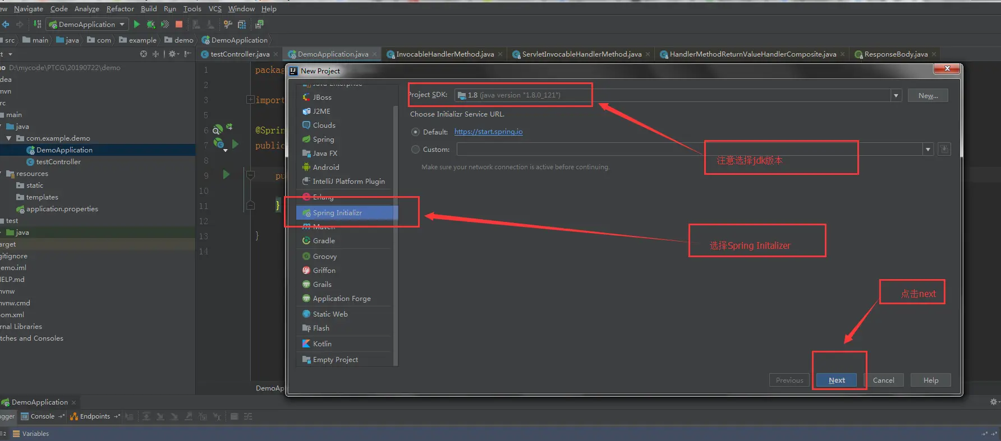Select the Custom service URL radio button

click(415, 150)
